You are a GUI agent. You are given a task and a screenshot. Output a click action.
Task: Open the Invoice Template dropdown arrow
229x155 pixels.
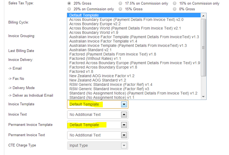tap(124, 104)
